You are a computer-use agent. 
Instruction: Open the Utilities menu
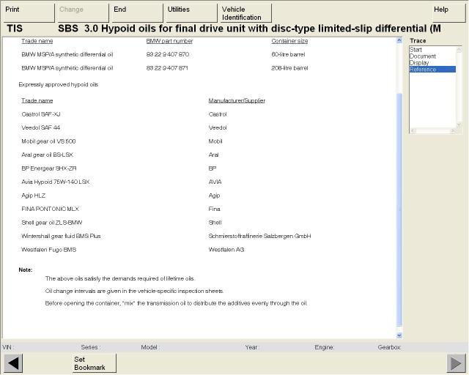tap(190, 12)
